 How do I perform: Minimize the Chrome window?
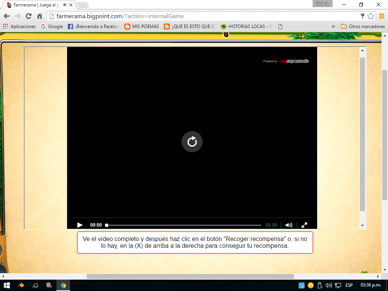(344, 5)
